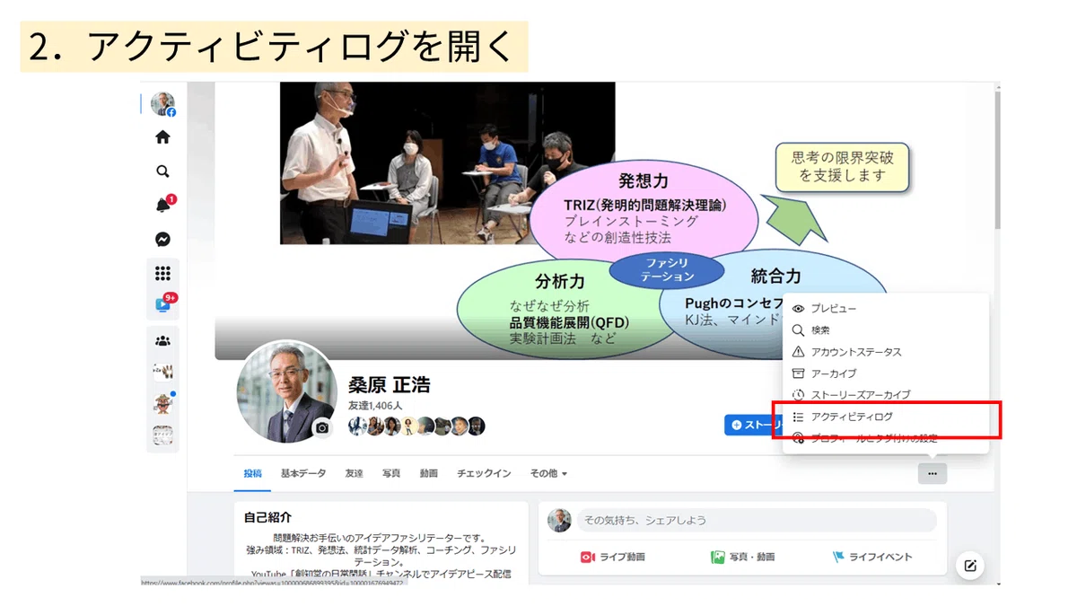The width and height of the screenshot is (1077, 606).
Task: Choose ストーリーズアーカイブ menu item
Action: [886, 395]
